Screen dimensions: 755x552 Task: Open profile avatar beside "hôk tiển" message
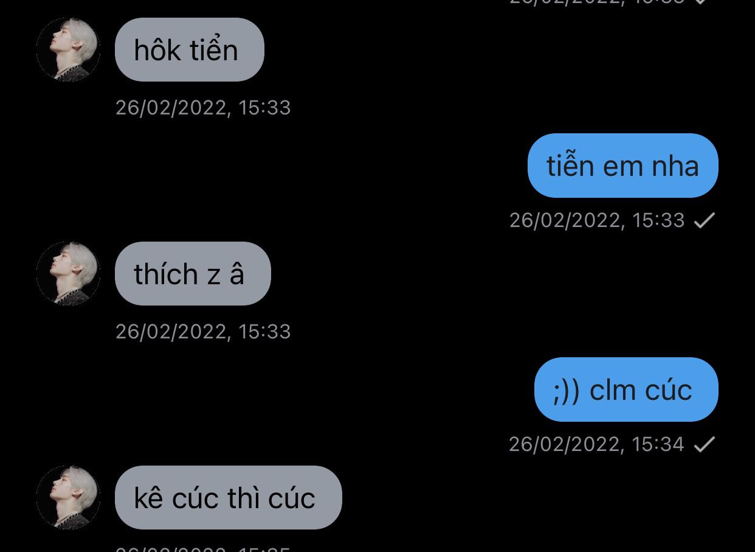tap(68, 49)
